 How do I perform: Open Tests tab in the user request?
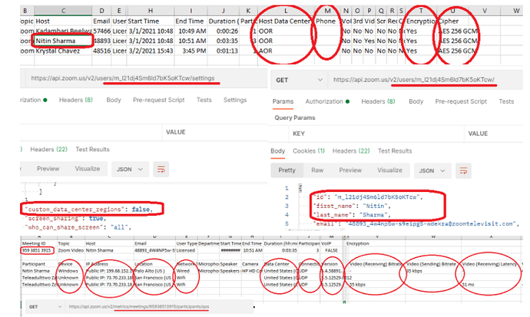506,101
